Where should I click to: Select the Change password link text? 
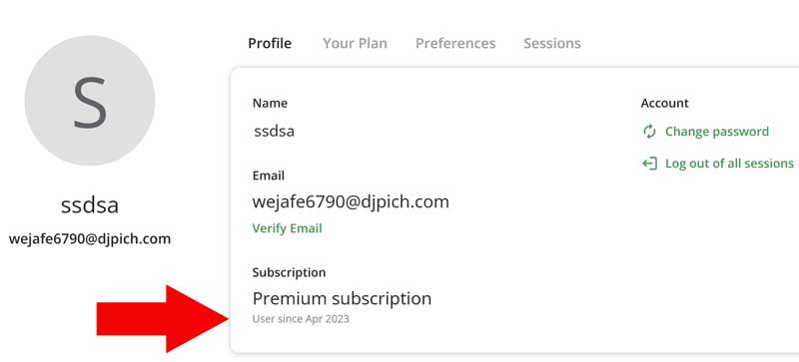717,132
